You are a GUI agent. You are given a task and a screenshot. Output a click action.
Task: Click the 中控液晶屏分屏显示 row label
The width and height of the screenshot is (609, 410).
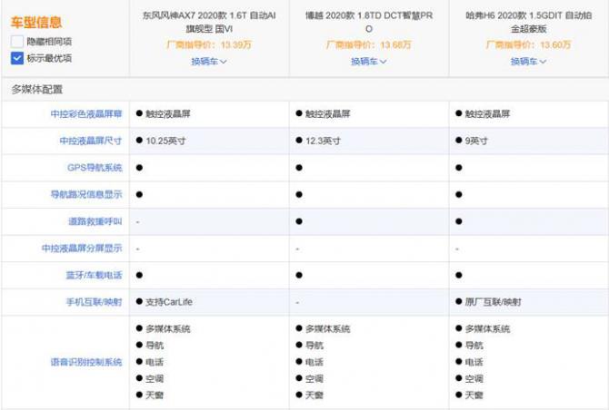pos(82,248)
